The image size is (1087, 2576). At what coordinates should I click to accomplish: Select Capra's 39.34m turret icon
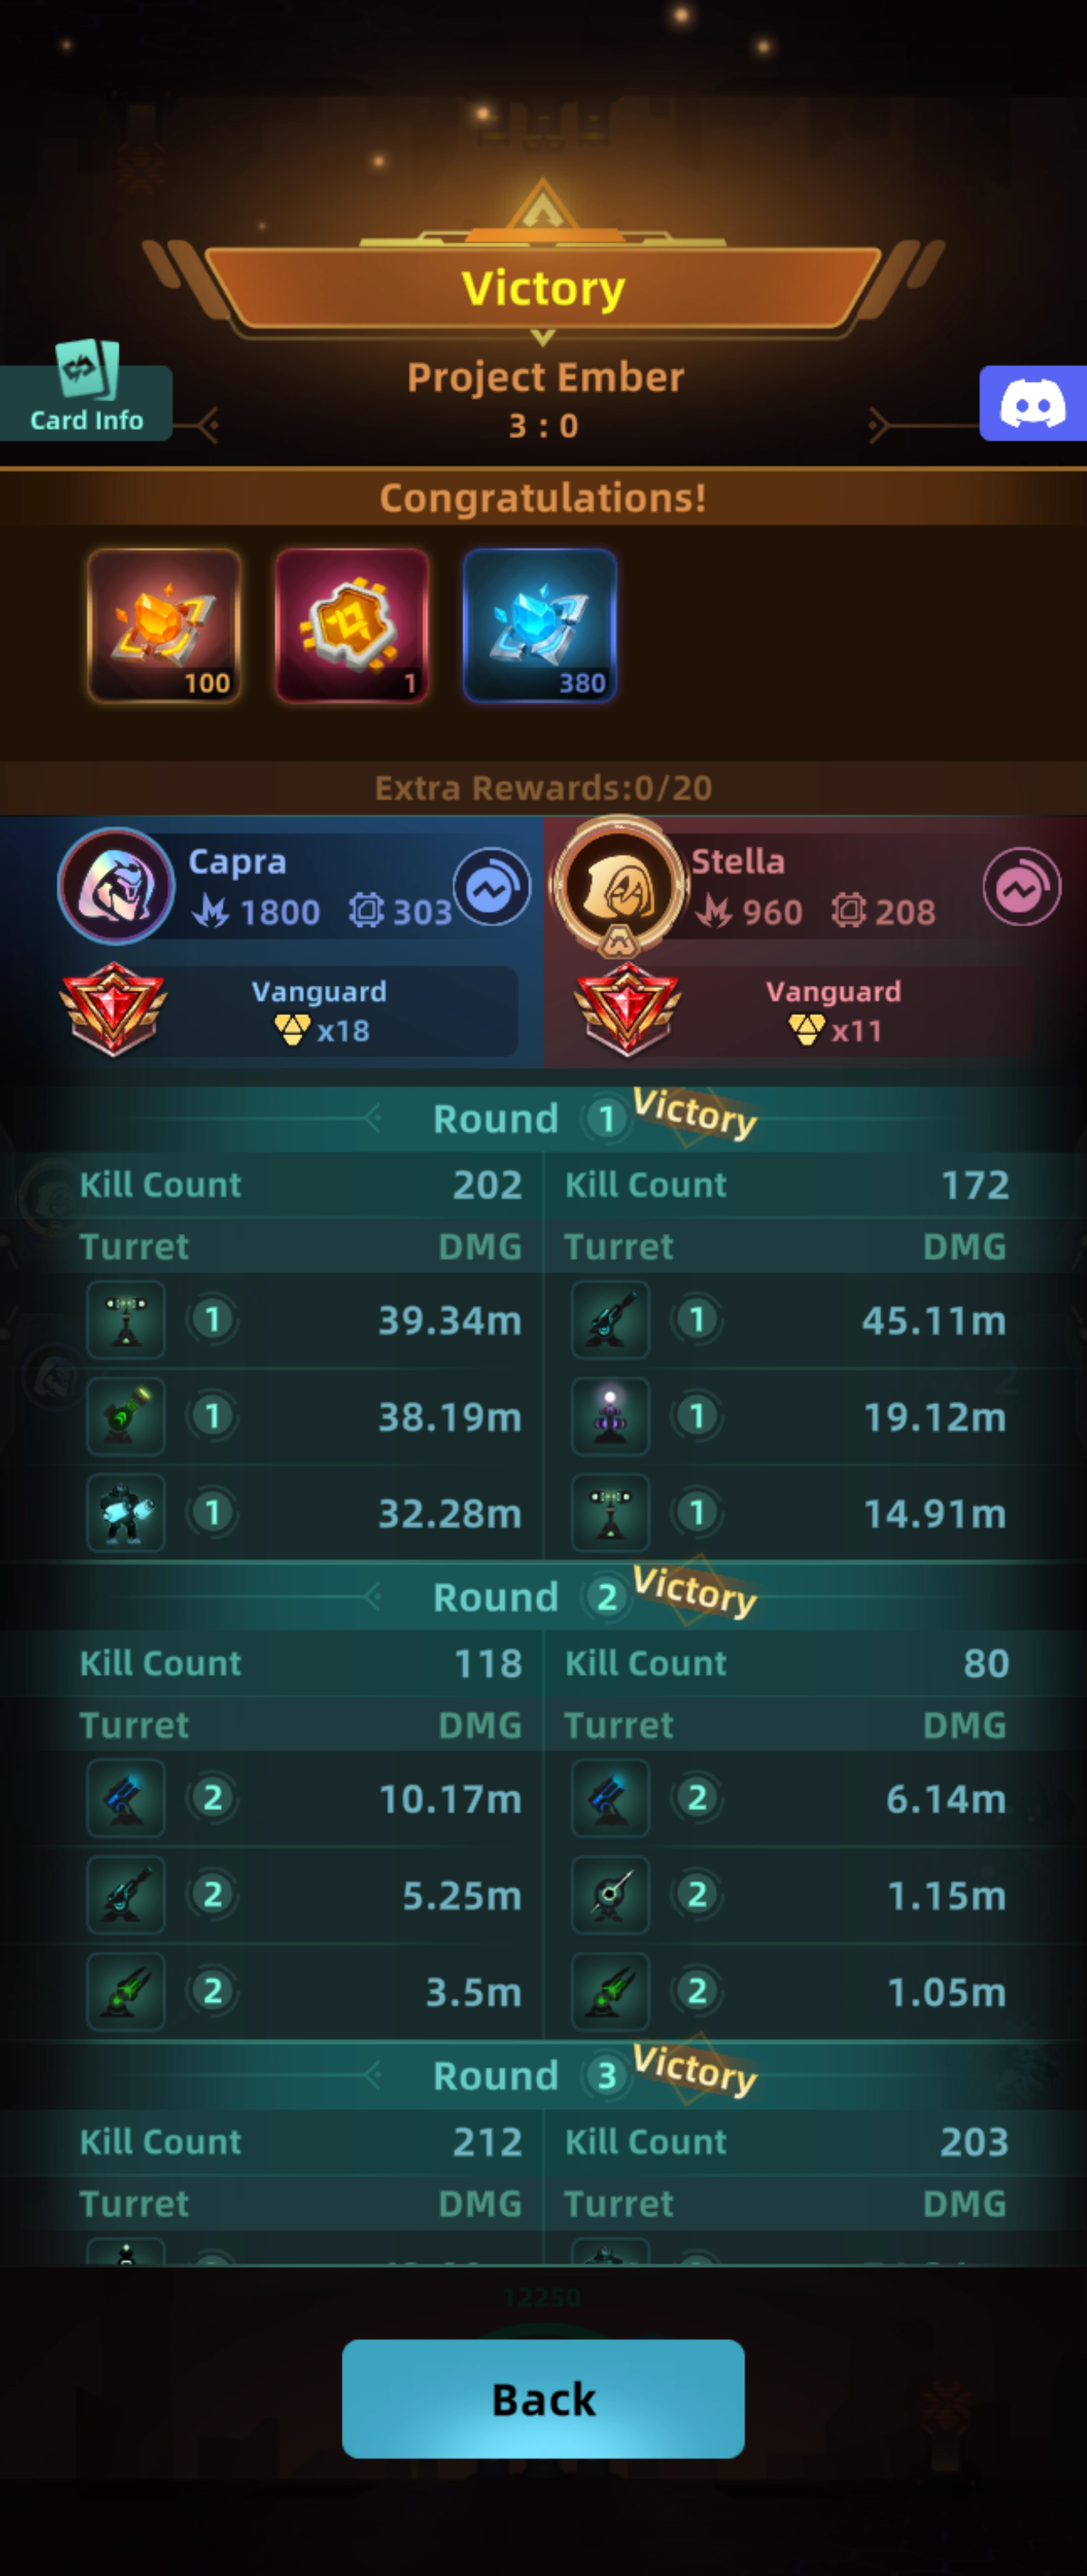tap(126, 1319)
